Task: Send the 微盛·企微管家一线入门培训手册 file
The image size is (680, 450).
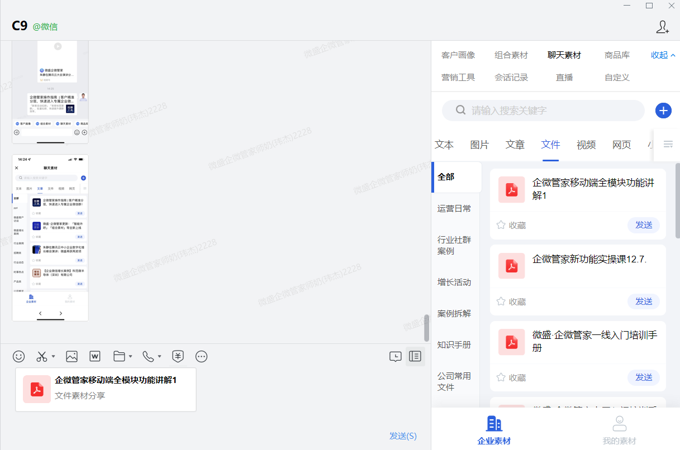Action: 644,377
